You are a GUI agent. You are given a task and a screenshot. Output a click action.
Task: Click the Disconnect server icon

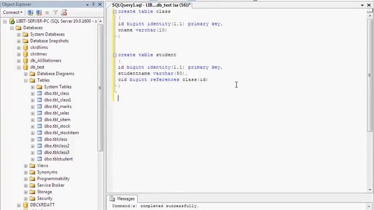pos(39,12)
